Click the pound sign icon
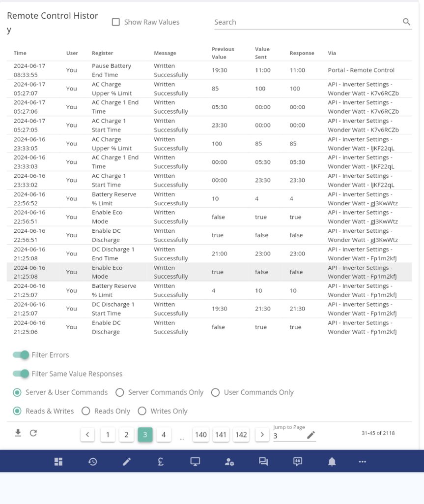 [161, 461]
